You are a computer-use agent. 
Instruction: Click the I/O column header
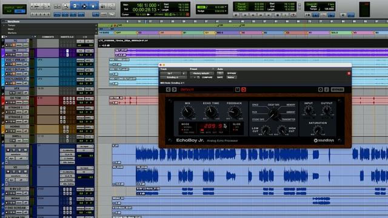85,37
